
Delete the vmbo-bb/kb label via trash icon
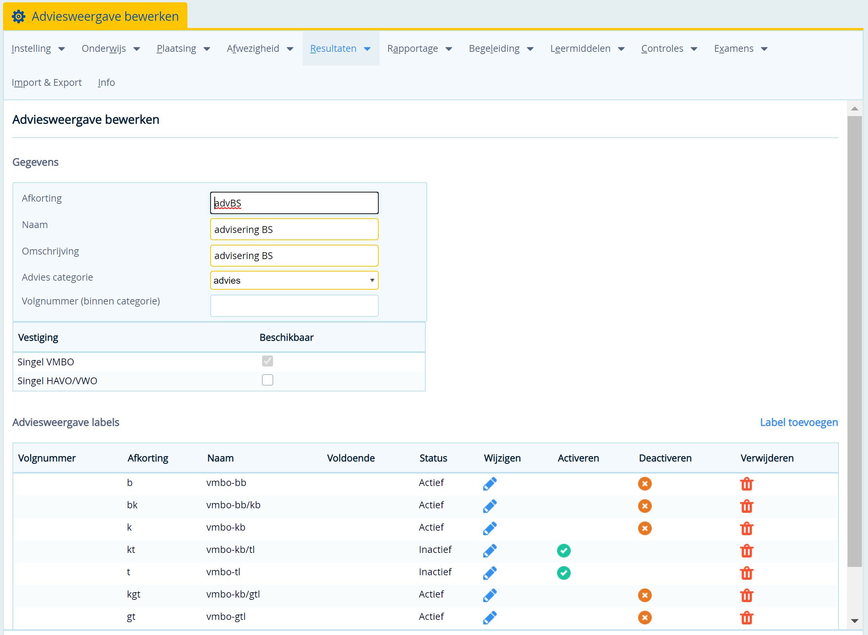746,506
